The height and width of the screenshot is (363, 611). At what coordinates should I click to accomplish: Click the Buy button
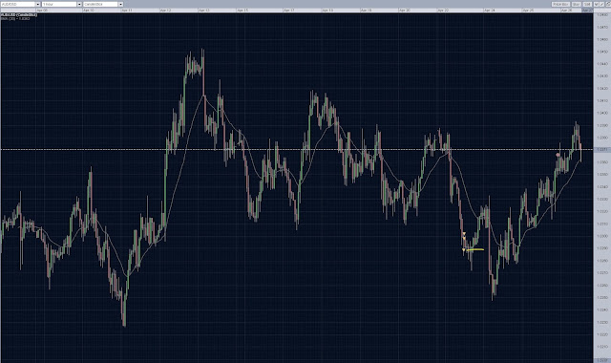click(576, 4)
